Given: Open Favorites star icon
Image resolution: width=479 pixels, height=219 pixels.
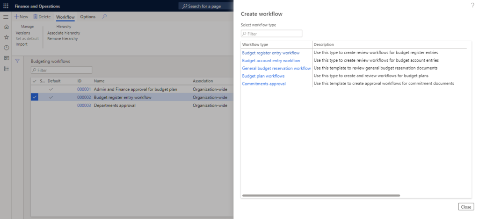Looking at the screenshot, I should 6,37.
